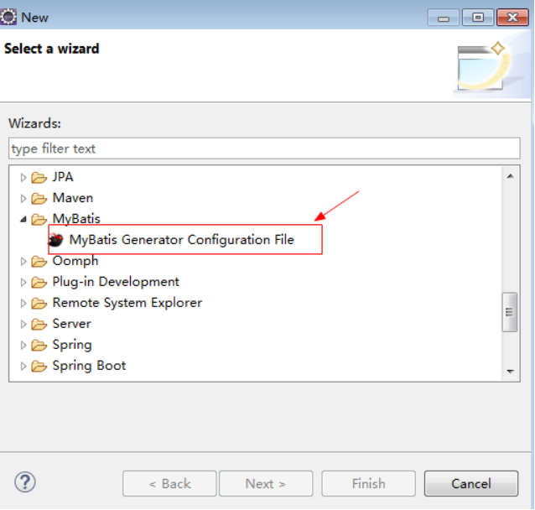This screenshot has height=510, width=535.
Task: Click the Finish button
Action: point(368,484)
